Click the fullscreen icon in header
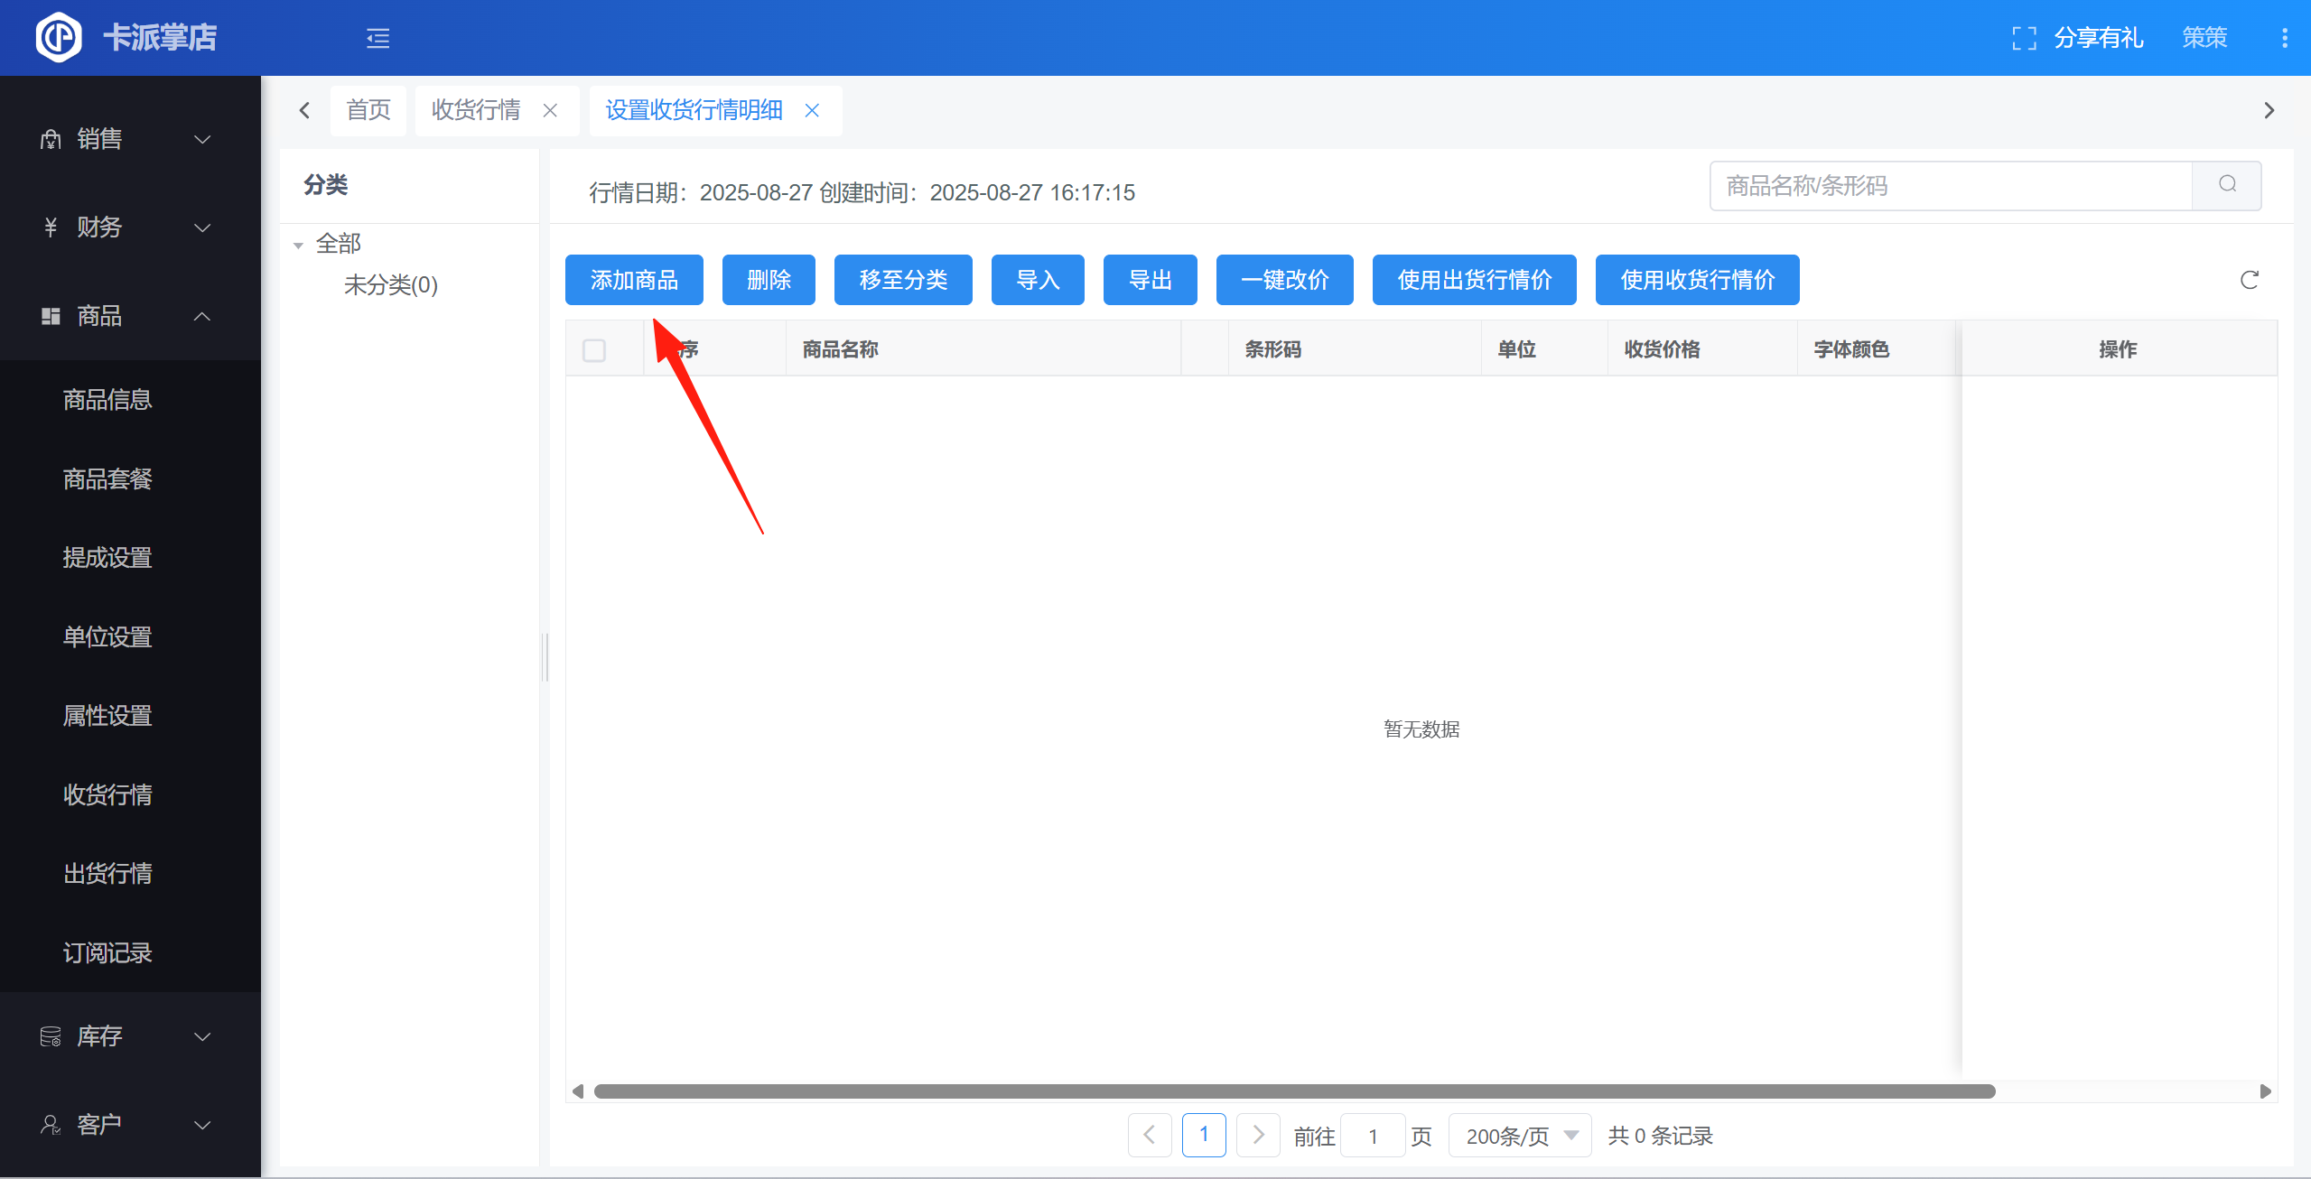2311x1179 pixels. [x=2024, y=38]
